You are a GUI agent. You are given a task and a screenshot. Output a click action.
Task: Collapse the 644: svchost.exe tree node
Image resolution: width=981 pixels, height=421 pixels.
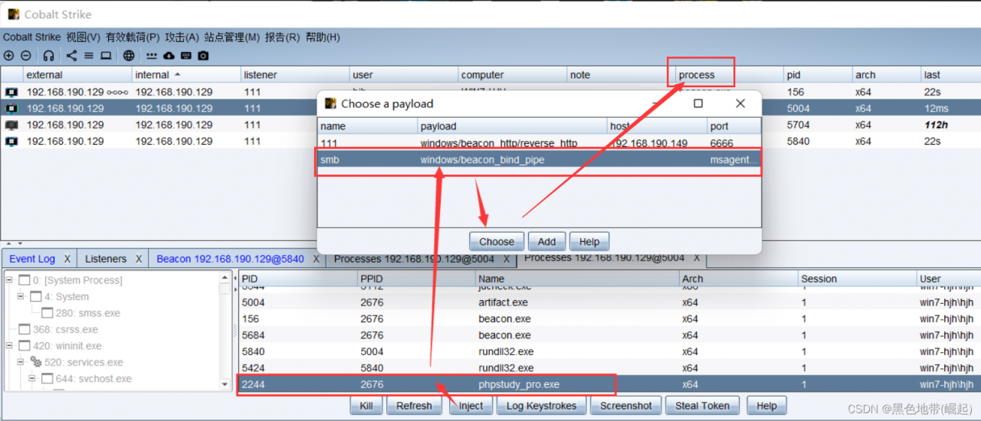[32, 379]
